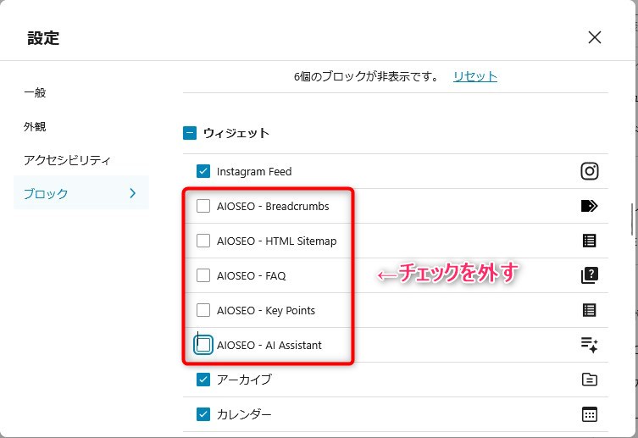This screenshot has height=438, width=638.
Task: Check the AIOSEO - FAQ checkbox
Action: tap(203, 275)
